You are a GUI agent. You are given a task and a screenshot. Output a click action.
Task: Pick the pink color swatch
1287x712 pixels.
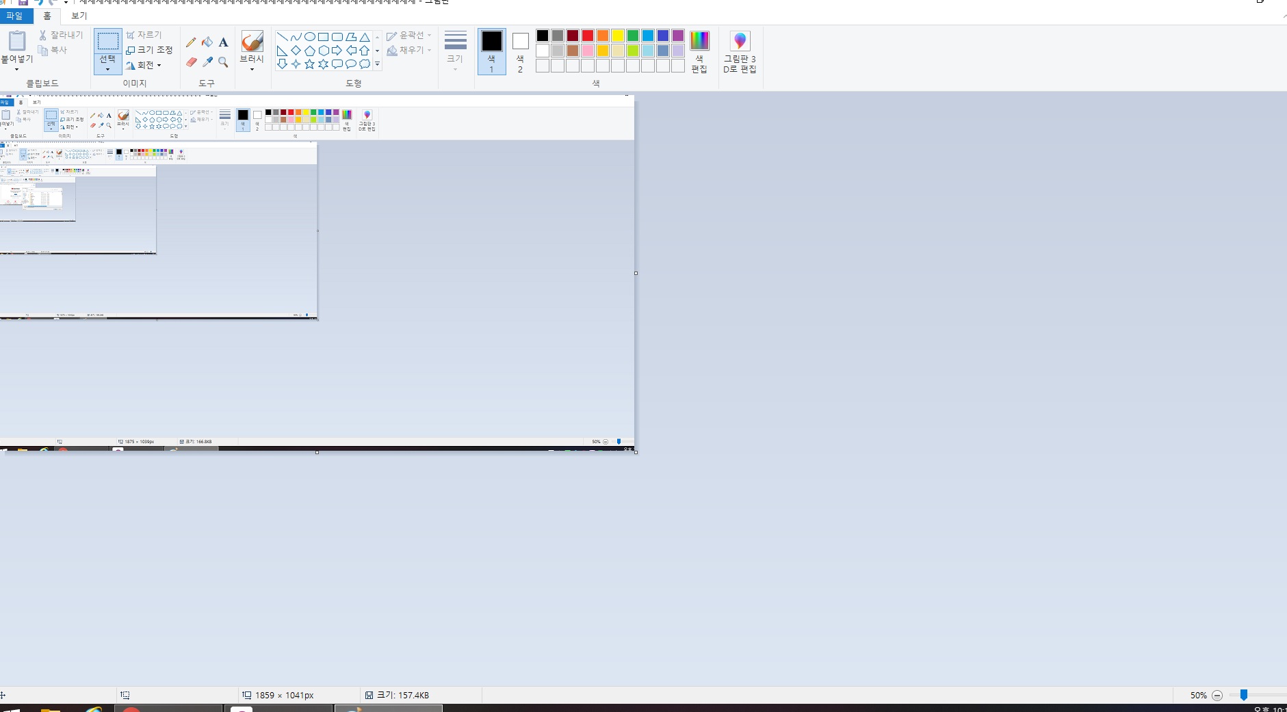click(x=588, y=51)
